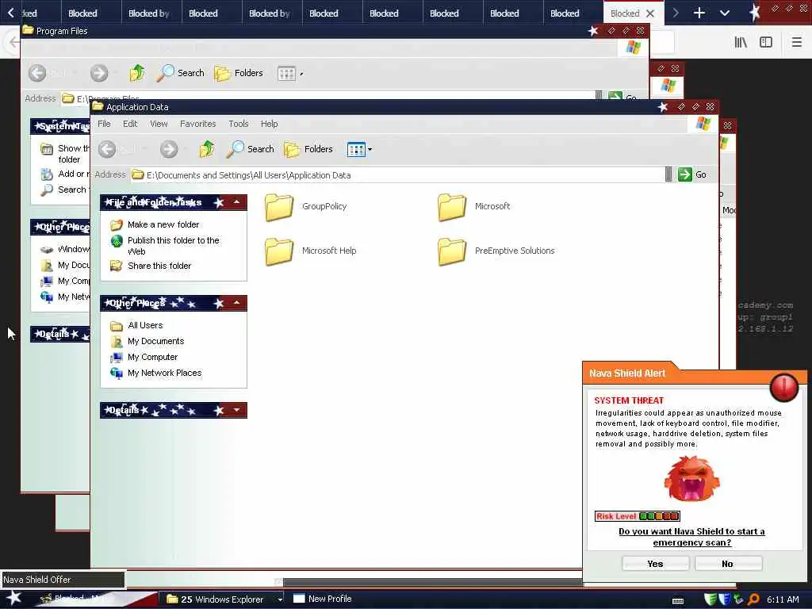The height and width of the screenshot is (609, 812).
Task: Open View menu in Application Data window
Action: (159, 124)
